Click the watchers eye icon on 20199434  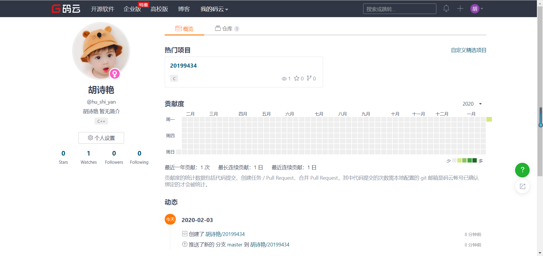tap(284, 79)
